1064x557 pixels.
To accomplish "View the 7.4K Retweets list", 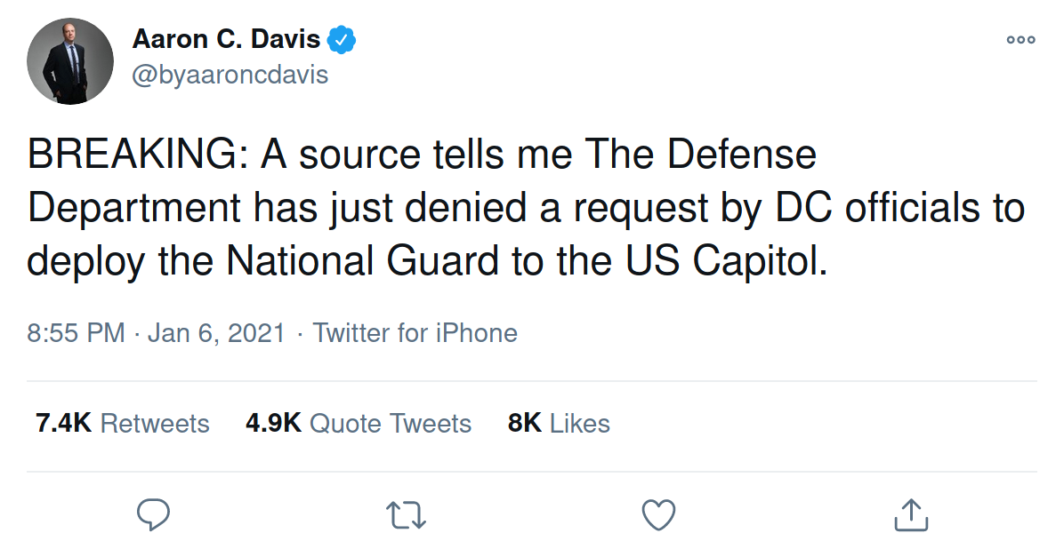I will tap(123, 424).
